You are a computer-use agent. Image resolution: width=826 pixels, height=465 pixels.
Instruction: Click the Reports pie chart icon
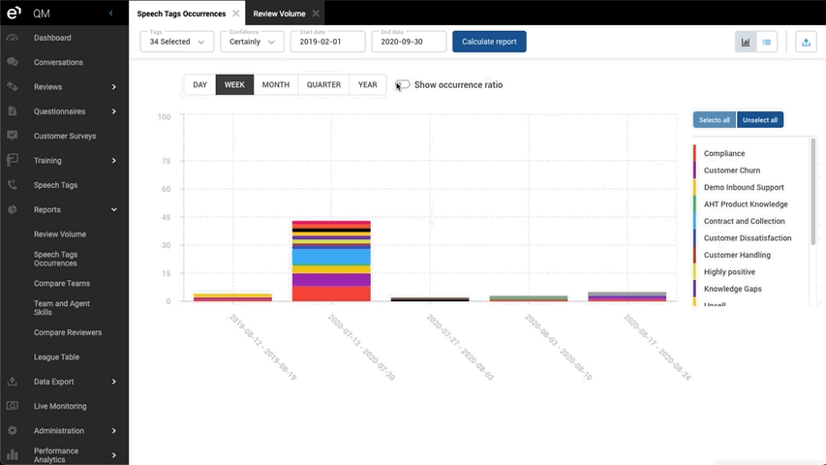[13, 209]
